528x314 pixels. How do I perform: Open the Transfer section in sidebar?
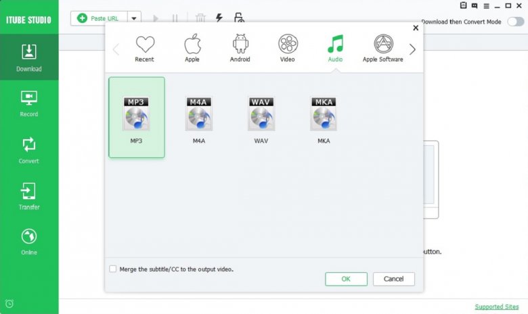tap(29, 196)
